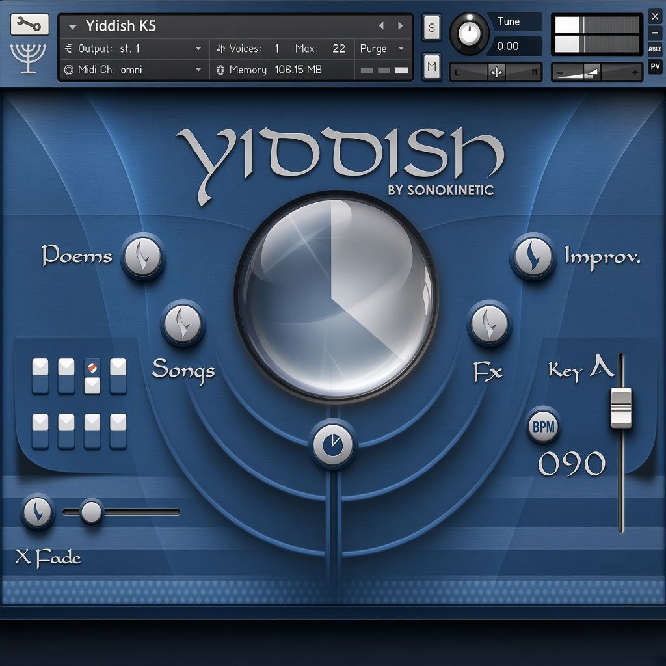Image resolution: width=666 pixels, height=666 pixels.
Task: Toggle third top-row switch with red indicator
Action: pos(92,377)
